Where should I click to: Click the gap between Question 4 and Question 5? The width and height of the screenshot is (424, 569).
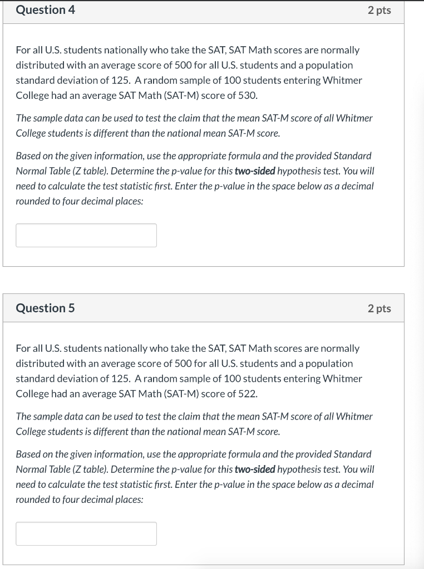click(x=203, y=280)
